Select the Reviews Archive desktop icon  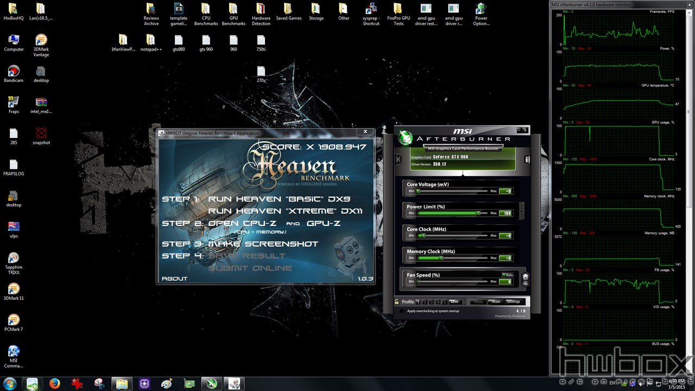(151, 14)
